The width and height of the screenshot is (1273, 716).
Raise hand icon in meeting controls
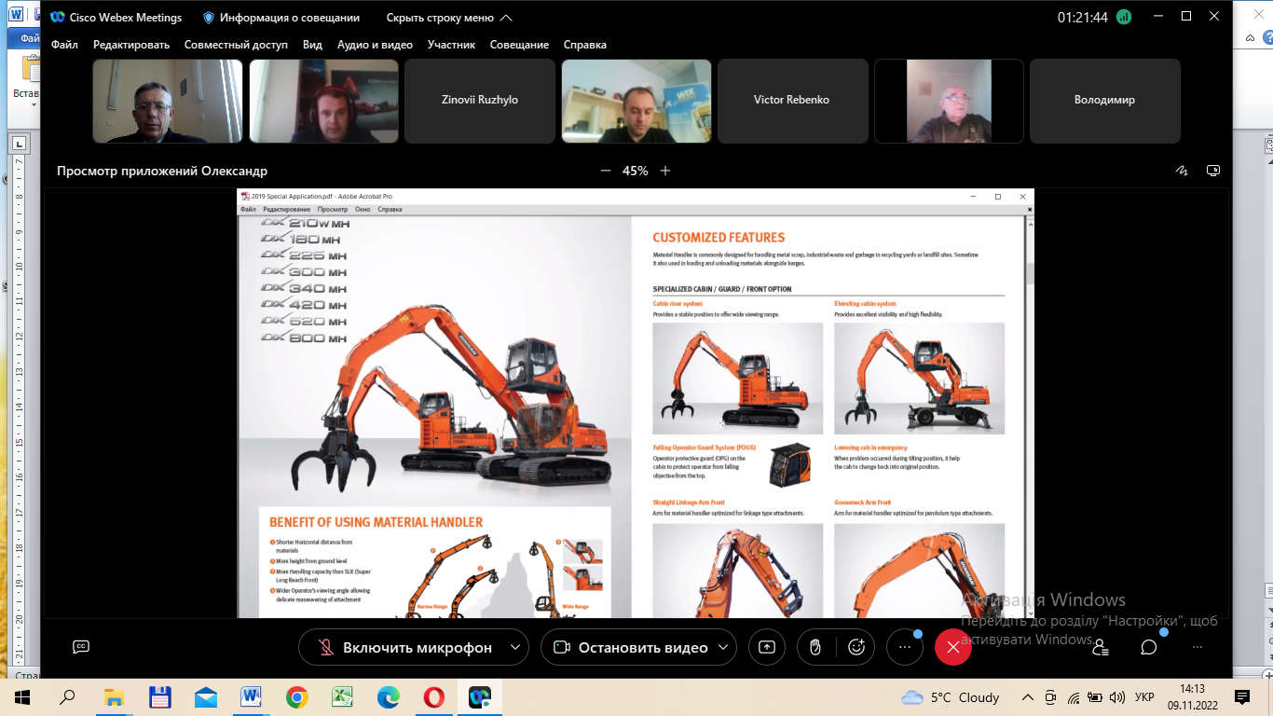(x=815, y=647)
